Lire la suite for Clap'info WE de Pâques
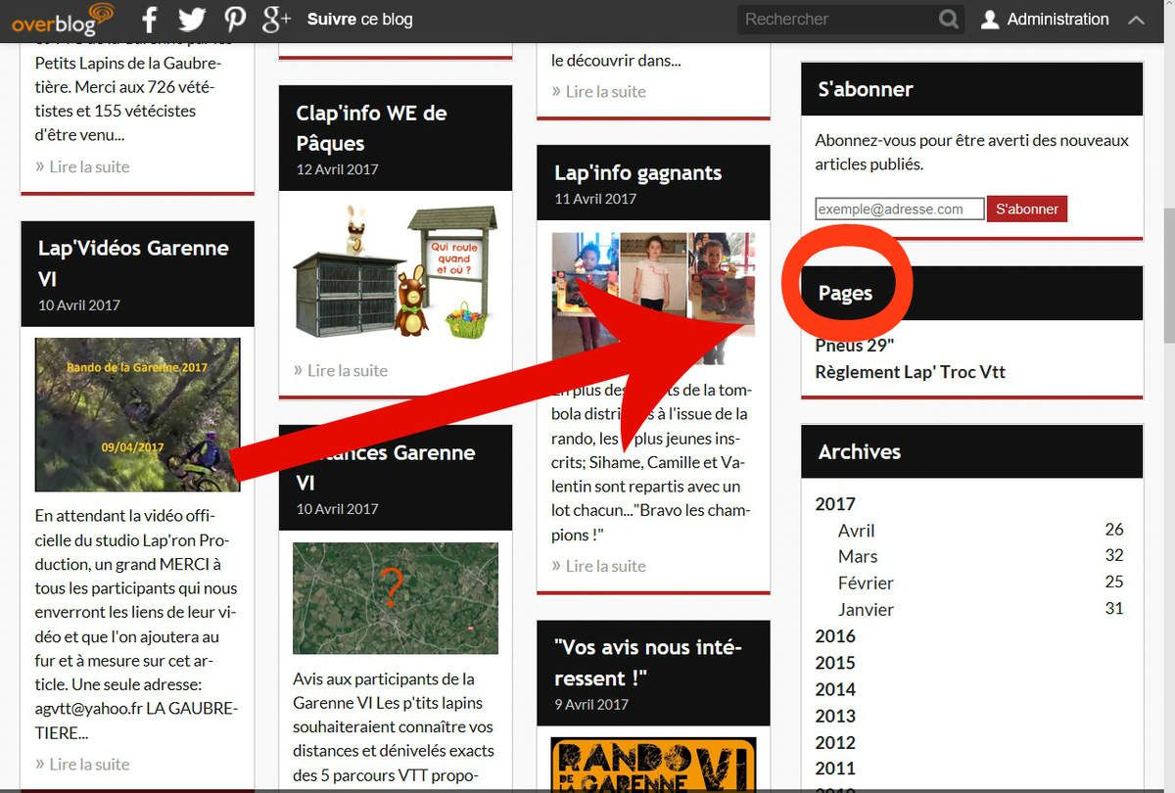Screen dimensions: 1175x793 click(341, 370)
